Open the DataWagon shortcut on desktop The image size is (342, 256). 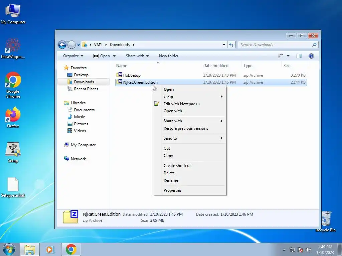pos(13,48)
